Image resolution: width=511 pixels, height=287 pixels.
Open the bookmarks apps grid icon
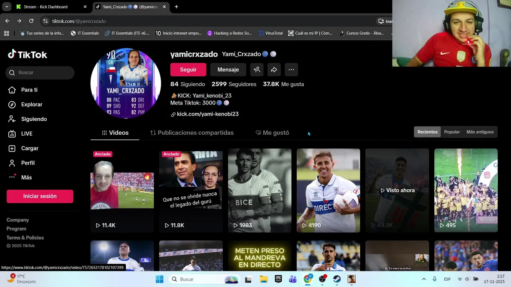point(6,33)
